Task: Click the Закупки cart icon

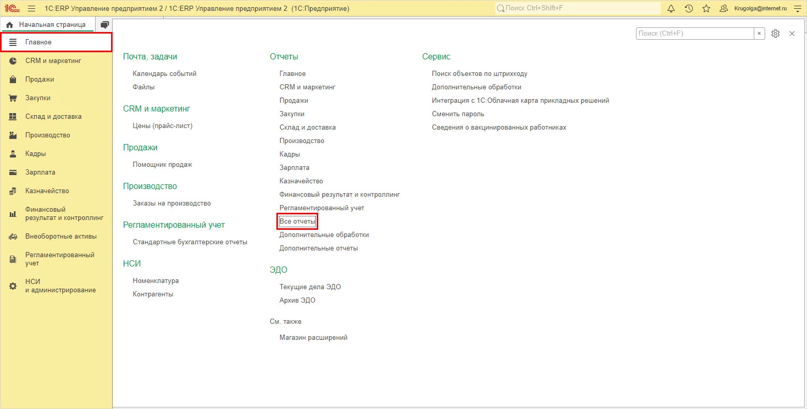Action: pyautogui.click(x=13, y=98)
